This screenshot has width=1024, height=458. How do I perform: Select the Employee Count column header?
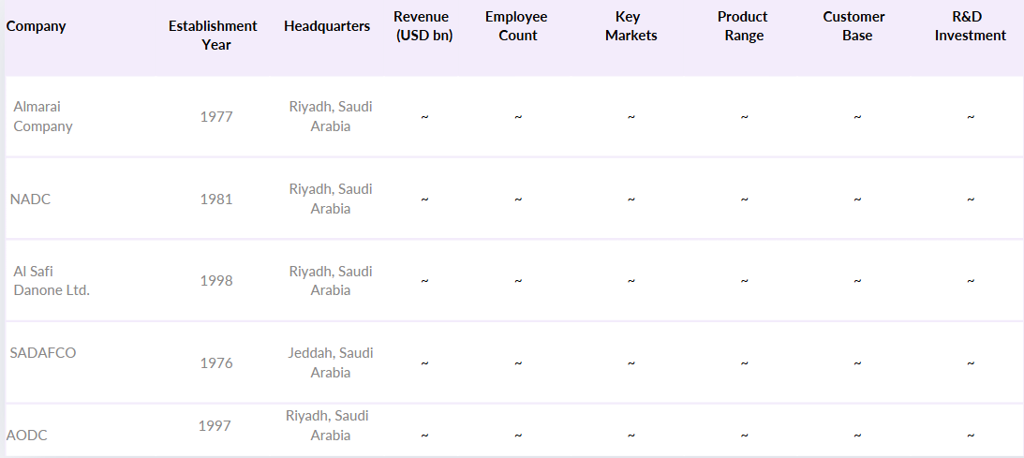coord(516,26)
